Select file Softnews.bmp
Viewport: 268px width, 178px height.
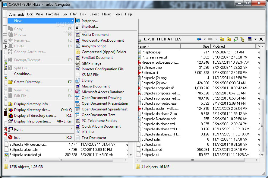(x=151, y=68)
